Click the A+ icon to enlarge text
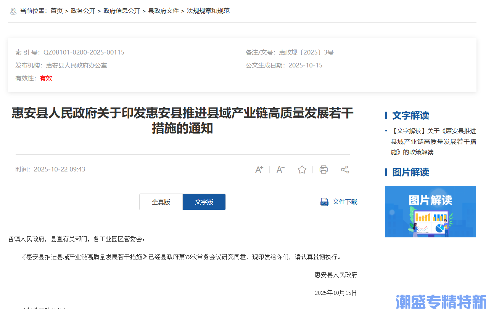The width and height of the screenshot is (486, 309). click(259, 169)
